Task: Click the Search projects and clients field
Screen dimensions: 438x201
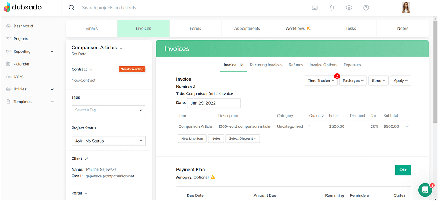Action: (109, 8)
